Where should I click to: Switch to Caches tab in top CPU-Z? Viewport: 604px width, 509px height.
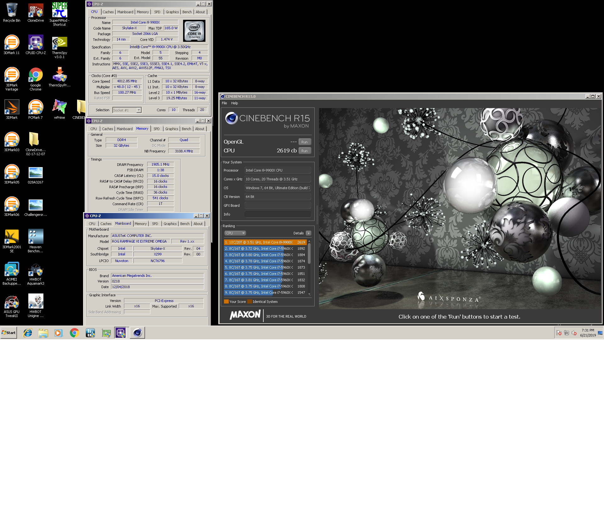(x=108, y=12)
